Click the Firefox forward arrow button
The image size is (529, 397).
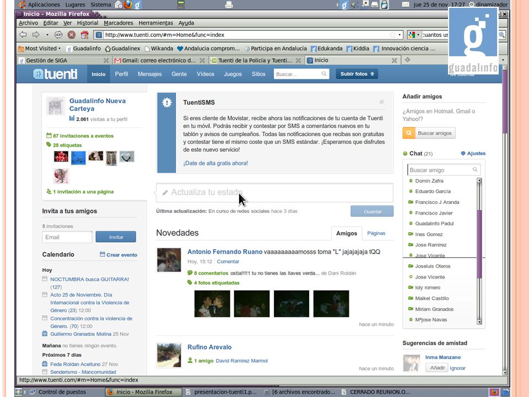[x=36, y=34]
